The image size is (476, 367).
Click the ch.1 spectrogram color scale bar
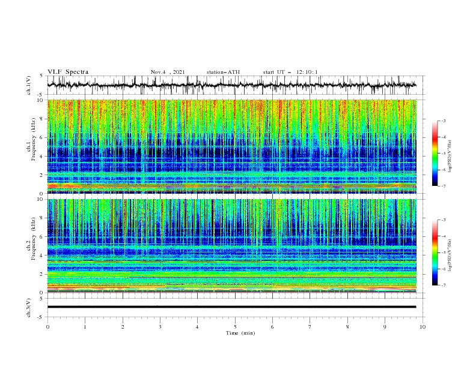435,154
